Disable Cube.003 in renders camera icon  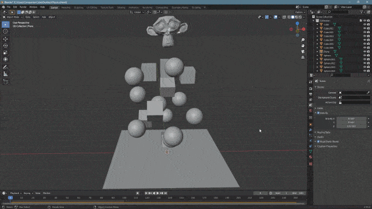[x=369, y=36]
